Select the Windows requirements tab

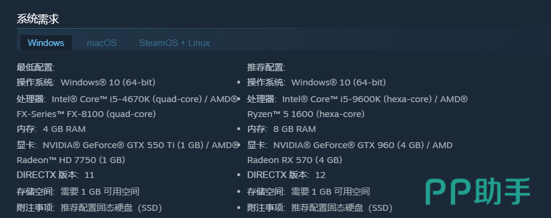pyautogui.click(x=46, y=43)
